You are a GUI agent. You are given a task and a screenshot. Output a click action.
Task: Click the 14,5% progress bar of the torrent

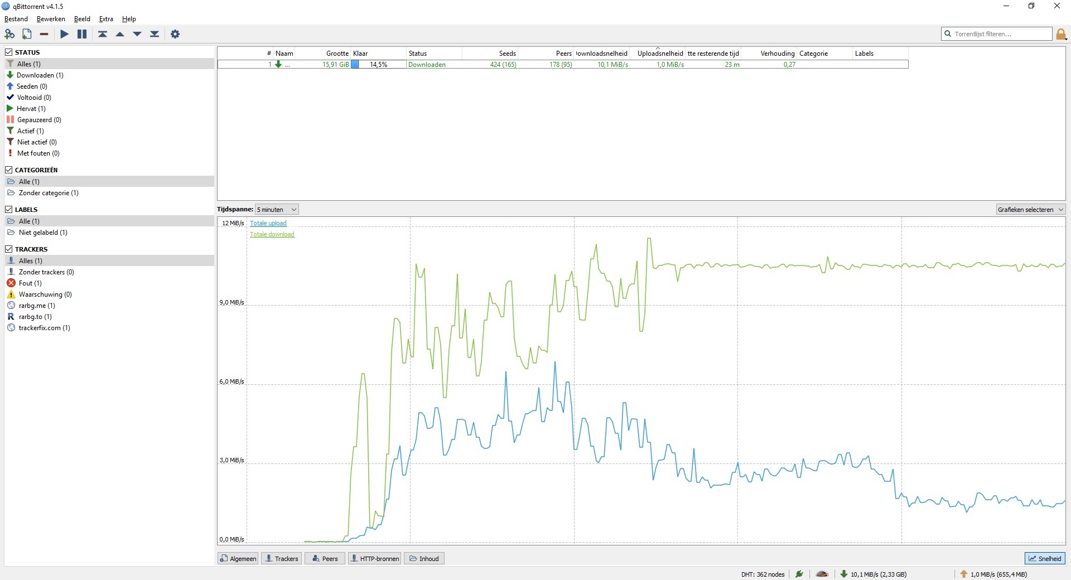[378, 64]
